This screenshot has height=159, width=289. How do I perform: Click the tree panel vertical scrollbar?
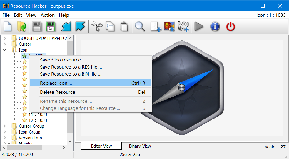[x=70, y=88]
